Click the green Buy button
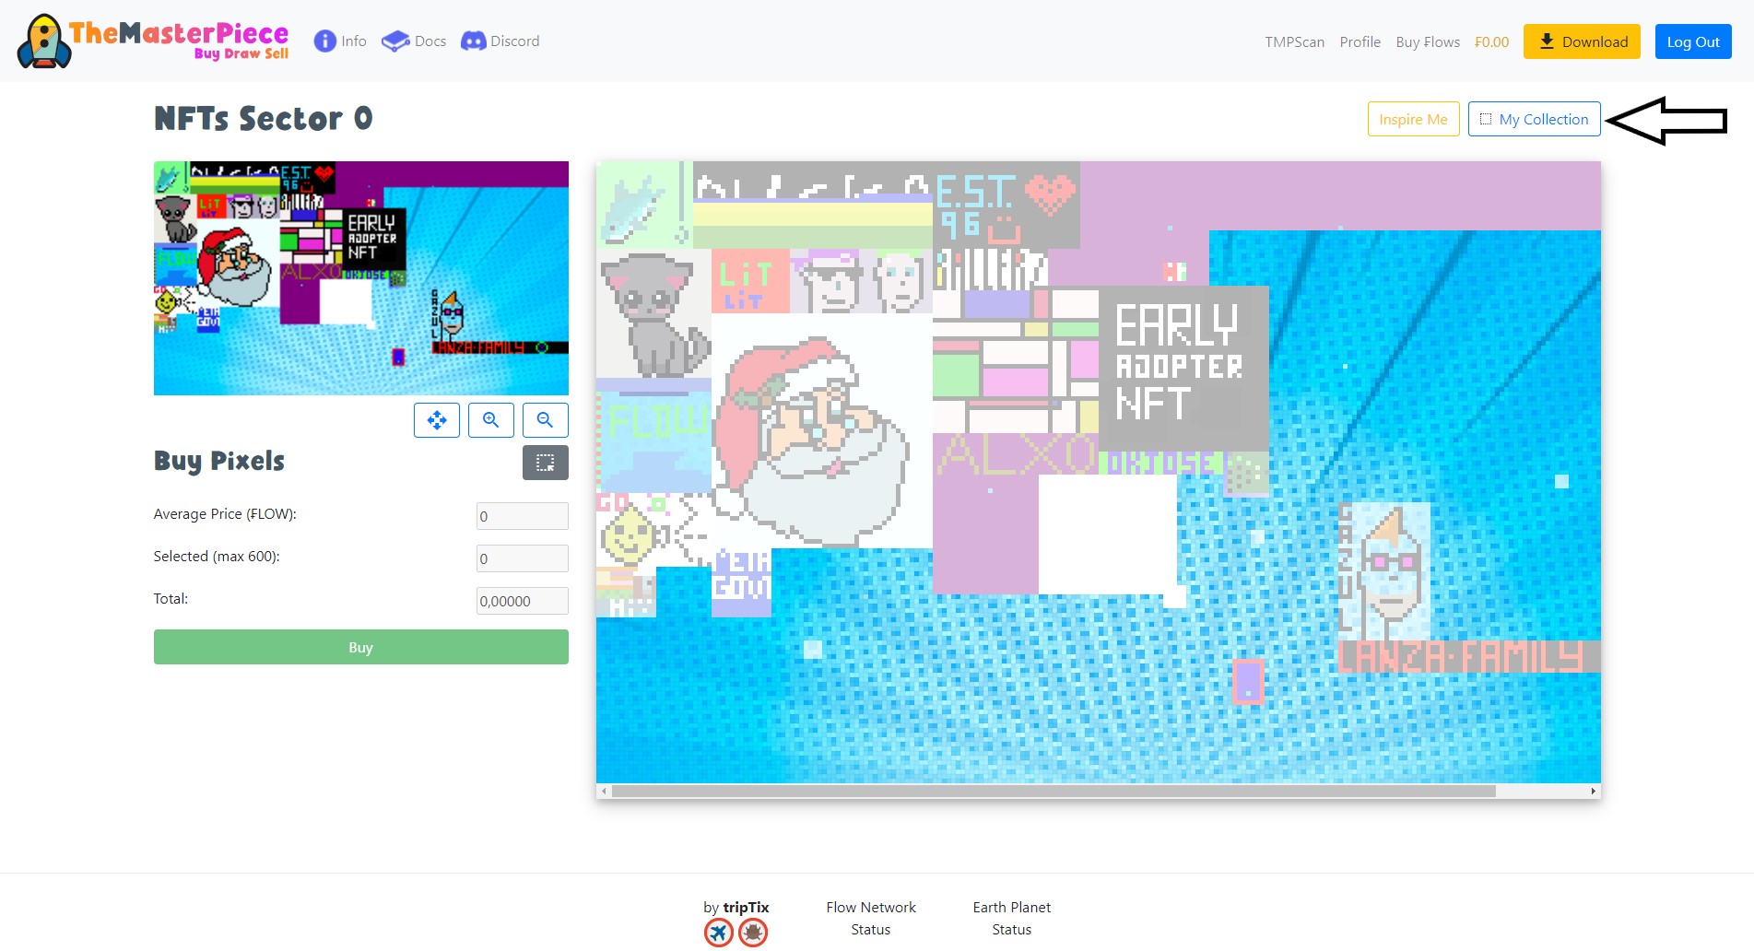 pos(361,647)
